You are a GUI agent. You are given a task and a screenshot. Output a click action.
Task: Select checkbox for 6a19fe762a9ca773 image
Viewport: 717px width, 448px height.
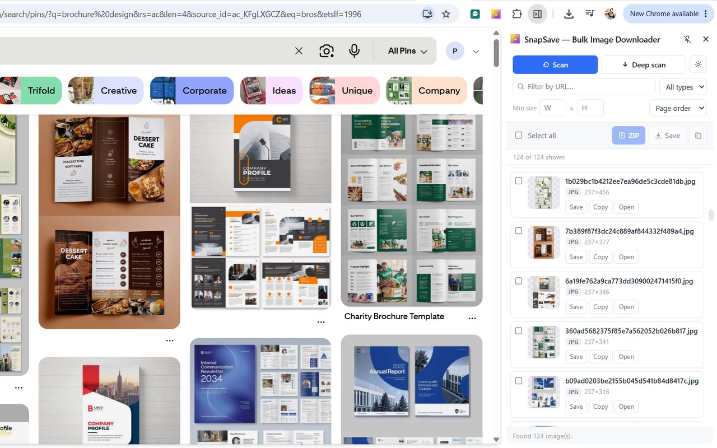click(x=519, y=281)
